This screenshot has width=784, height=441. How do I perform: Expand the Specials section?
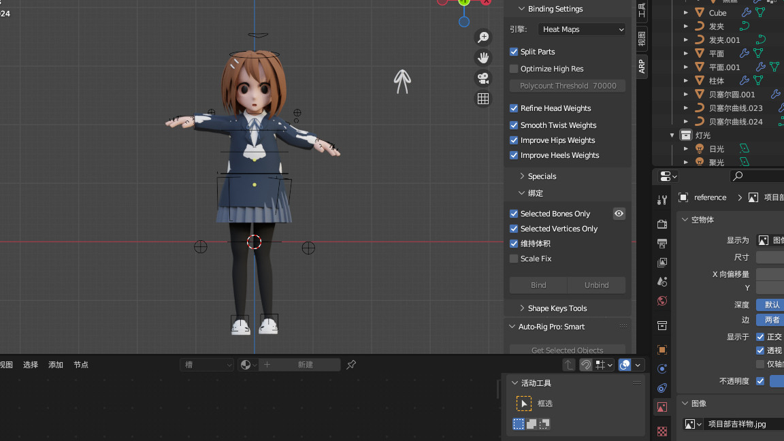[x=542, y=176]
